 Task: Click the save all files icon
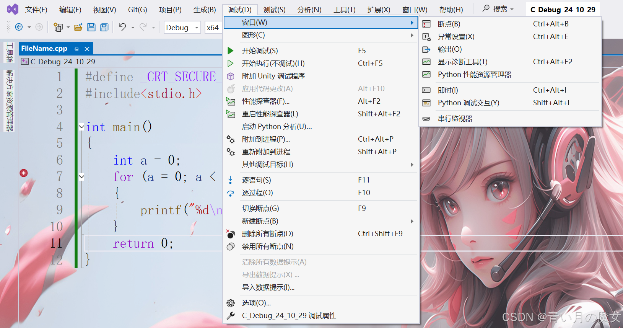click(104, 27)
